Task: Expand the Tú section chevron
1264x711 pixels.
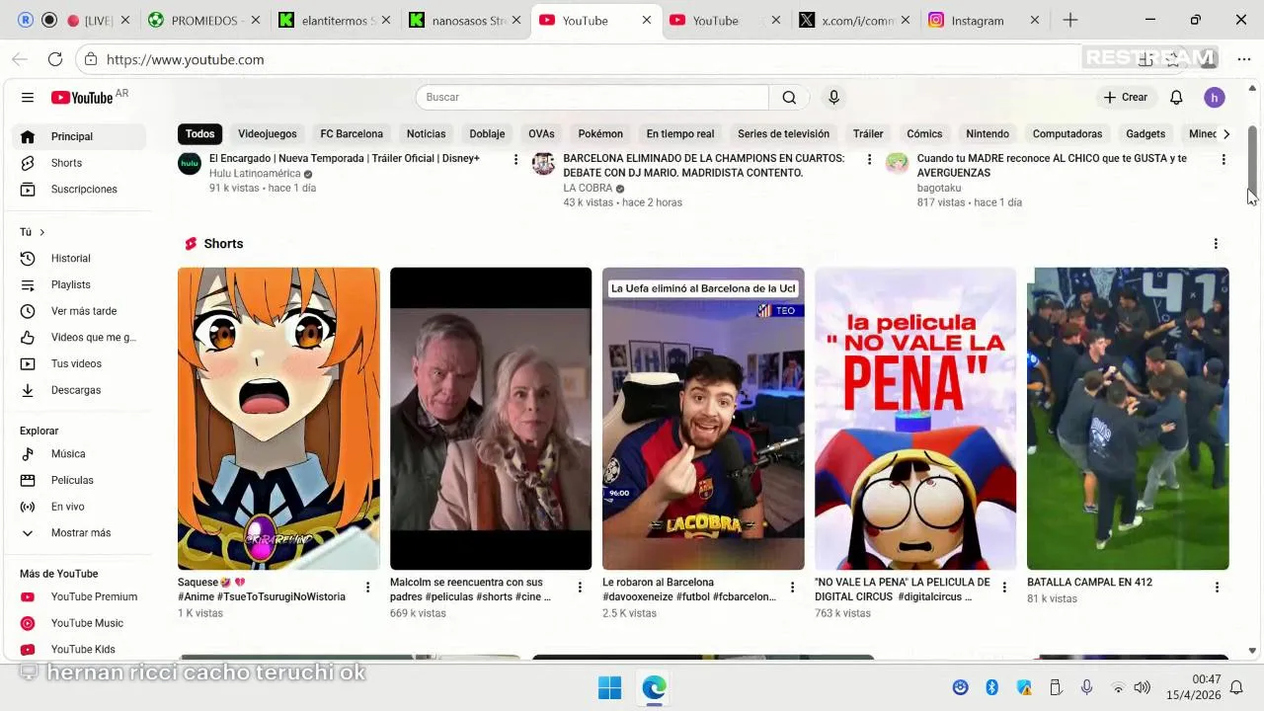Action: (41, 232)
